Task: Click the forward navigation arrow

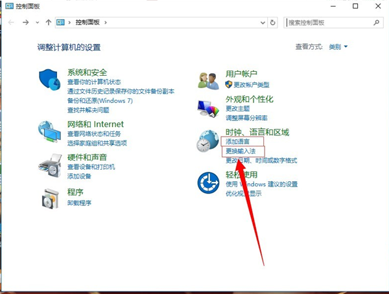Action: [25, 23]
